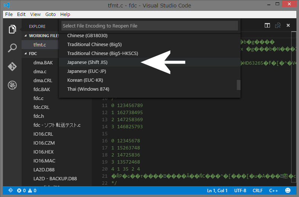This screenshot has height=197, width=299.
Task: Open IO16.CRL file
Action: 43,134
